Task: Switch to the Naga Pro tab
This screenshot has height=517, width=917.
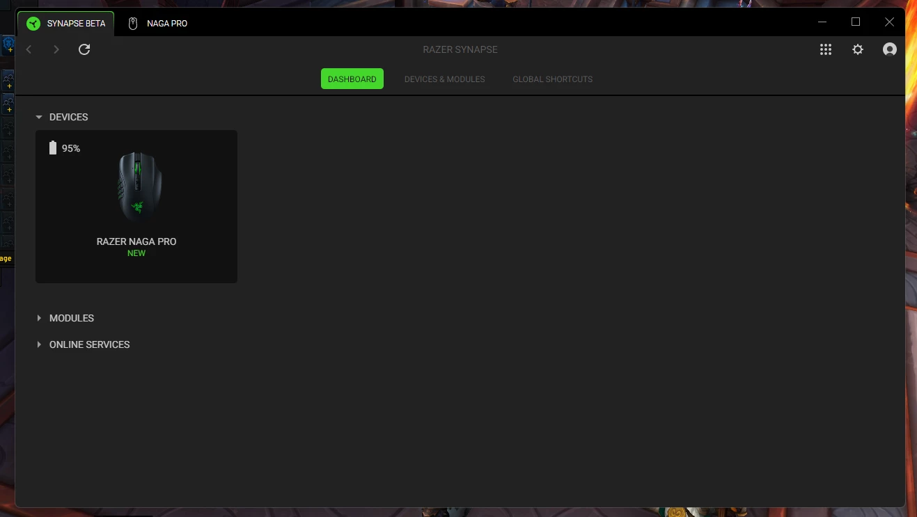Action: pyautogui.click(x=158, y=23)
